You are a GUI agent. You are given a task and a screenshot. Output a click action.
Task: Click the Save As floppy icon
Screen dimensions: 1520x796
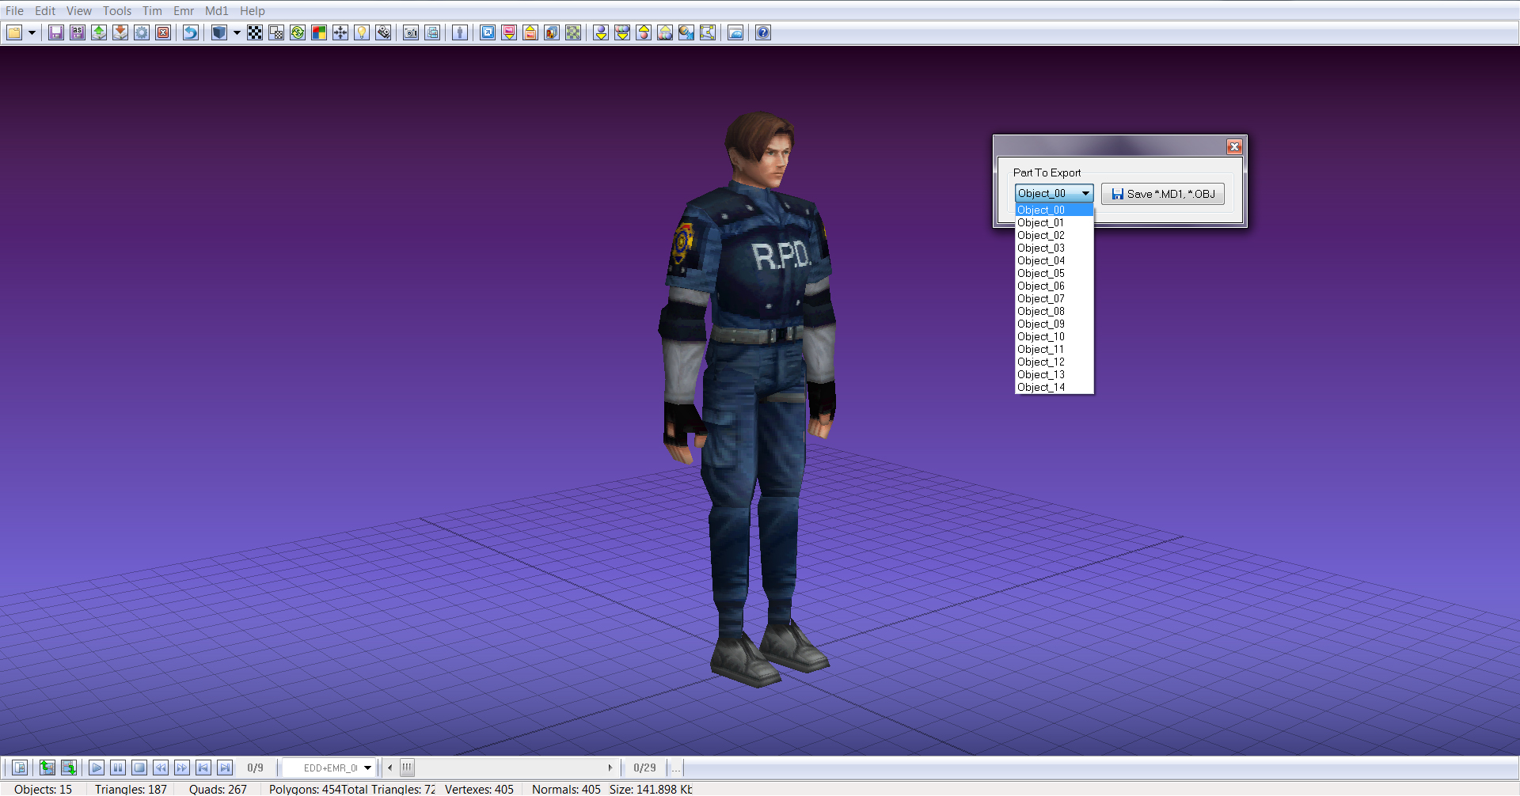pyautogui.click(x=78, y=32)
